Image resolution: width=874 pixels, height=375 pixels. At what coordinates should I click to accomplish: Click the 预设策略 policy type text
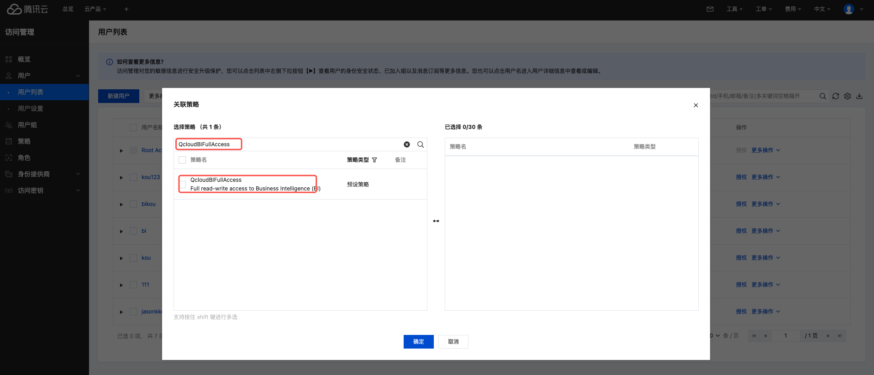(x=358, y=185)
